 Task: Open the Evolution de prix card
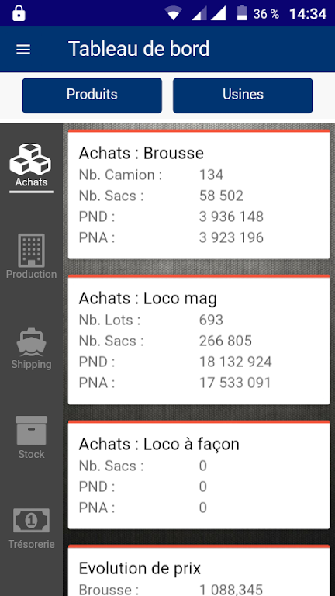[x=199, y=570]
